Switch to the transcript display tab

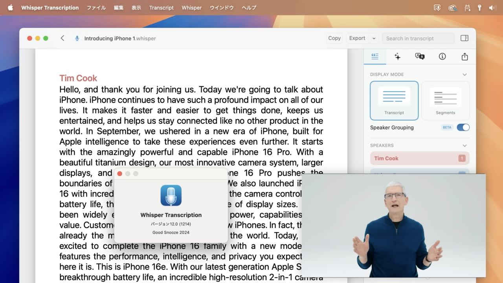click(375, 57)
